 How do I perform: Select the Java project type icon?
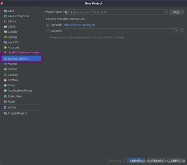tap(5, 11)
